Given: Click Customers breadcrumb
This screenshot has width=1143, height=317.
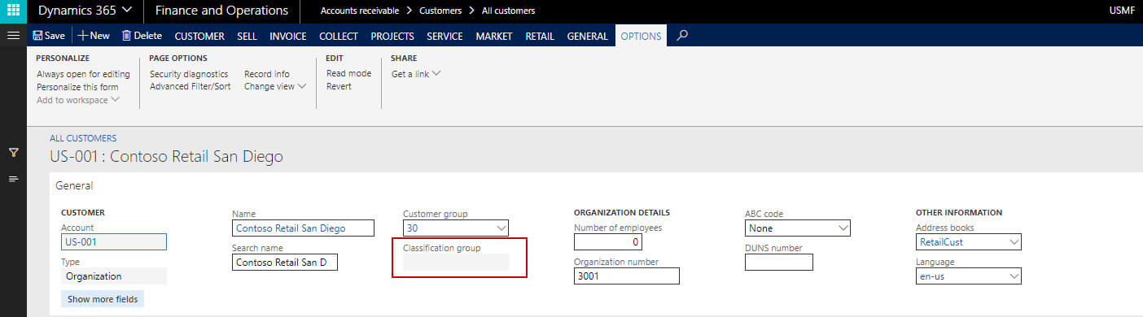Looking at the screenshot, I should point(440,11).
